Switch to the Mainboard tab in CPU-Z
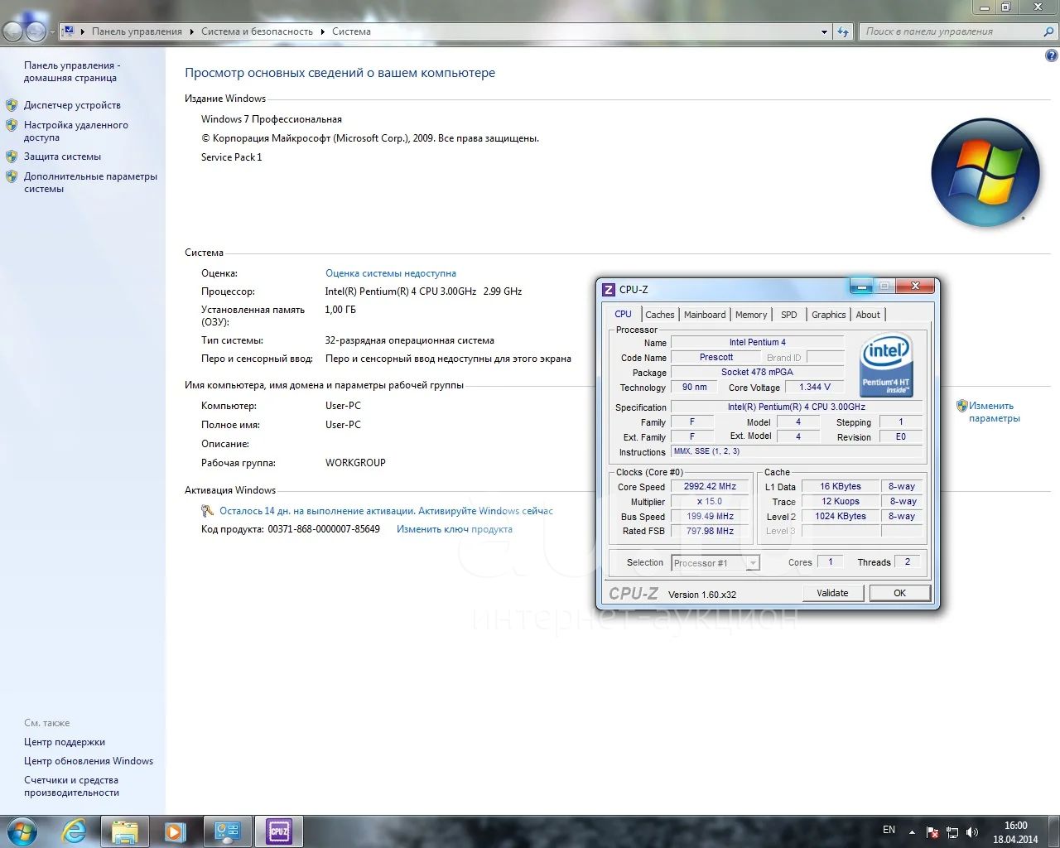 coord(704,315)
